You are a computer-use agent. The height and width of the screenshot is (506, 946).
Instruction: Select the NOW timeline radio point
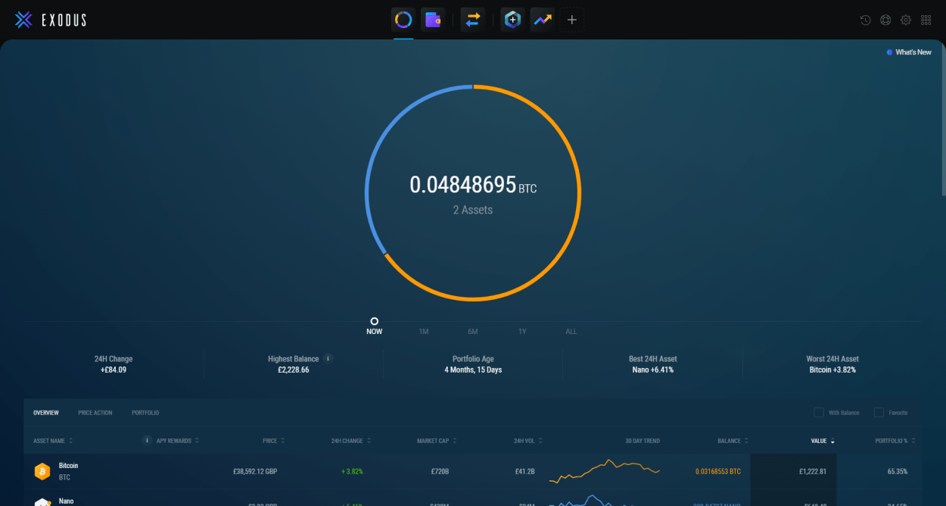[374, 322]
